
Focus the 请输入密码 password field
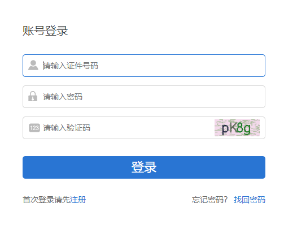144,97
